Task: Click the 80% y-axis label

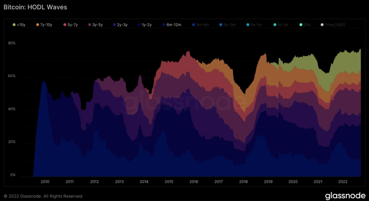Action: [x=12, y=43]
